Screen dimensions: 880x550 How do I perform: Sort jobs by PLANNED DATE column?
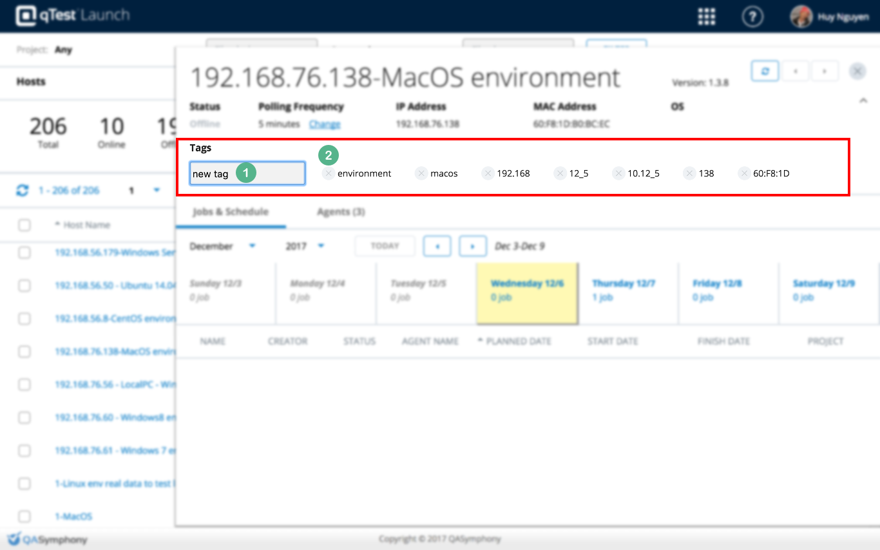tap(514, 341)
